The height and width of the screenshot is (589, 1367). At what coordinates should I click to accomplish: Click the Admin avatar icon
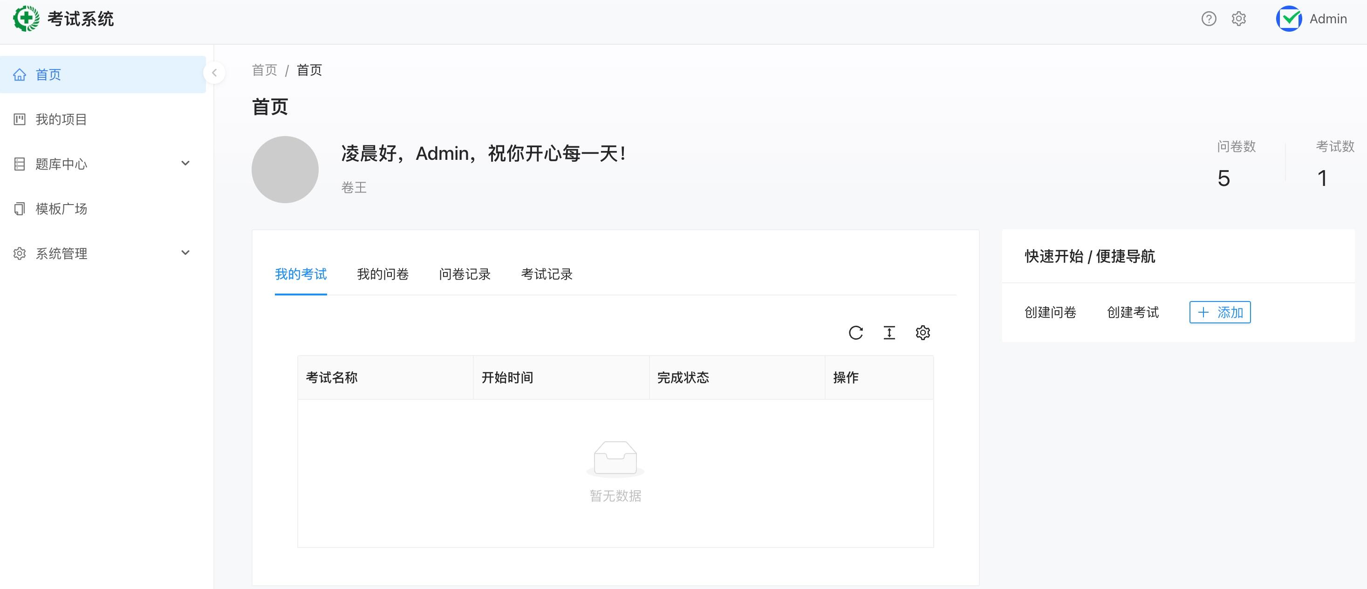[1289, 19]
